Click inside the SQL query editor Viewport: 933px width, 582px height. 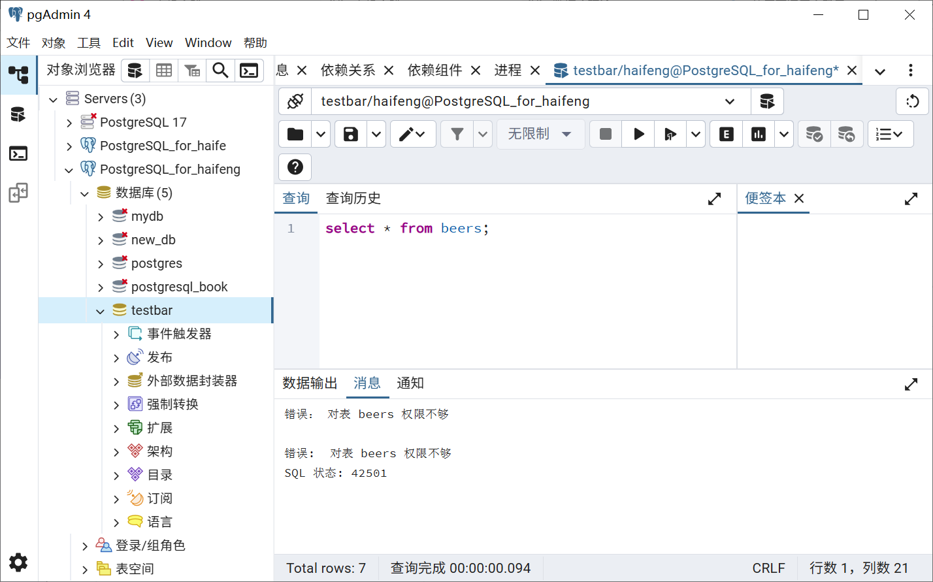click(523, 294)
